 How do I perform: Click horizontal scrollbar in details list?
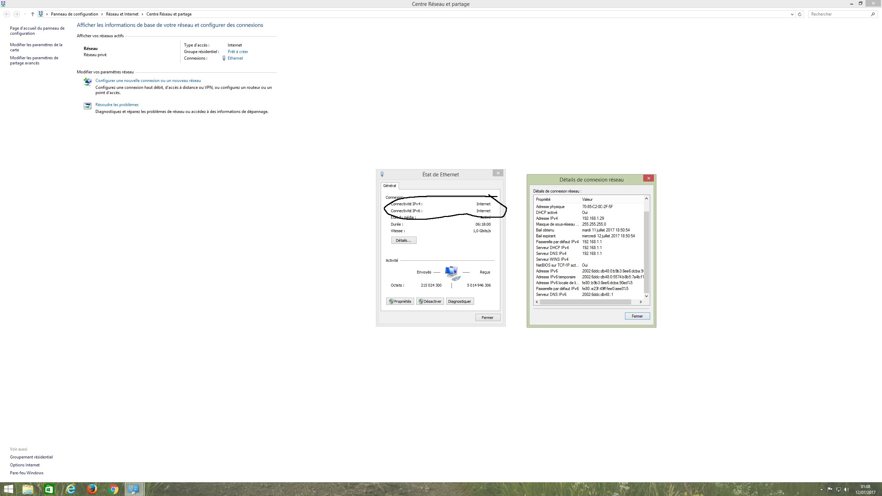[x=585, y=302]
